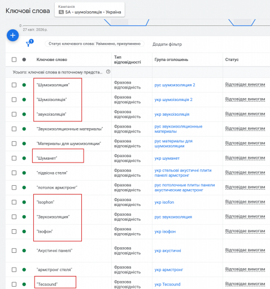Check the box for "Шумоизоляция" keyword

point(14,85)
